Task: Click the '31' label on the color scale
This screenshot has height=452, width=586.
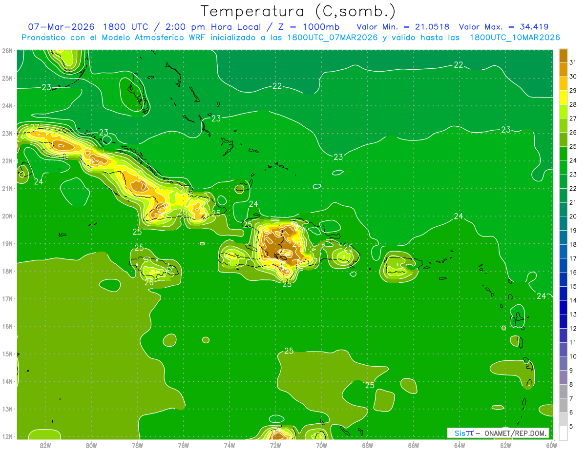Action: pos(573,62)
